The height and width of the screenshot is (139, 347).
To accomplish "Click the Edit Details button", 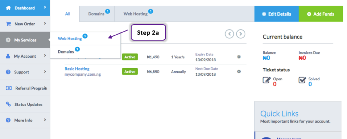I will tap(276, 14).
